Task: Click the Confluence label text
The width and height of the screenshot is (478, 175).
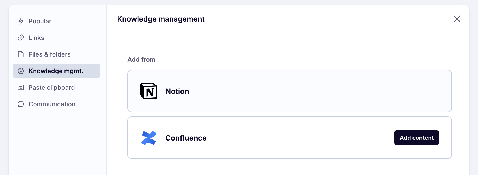Action: pos(186,138)
